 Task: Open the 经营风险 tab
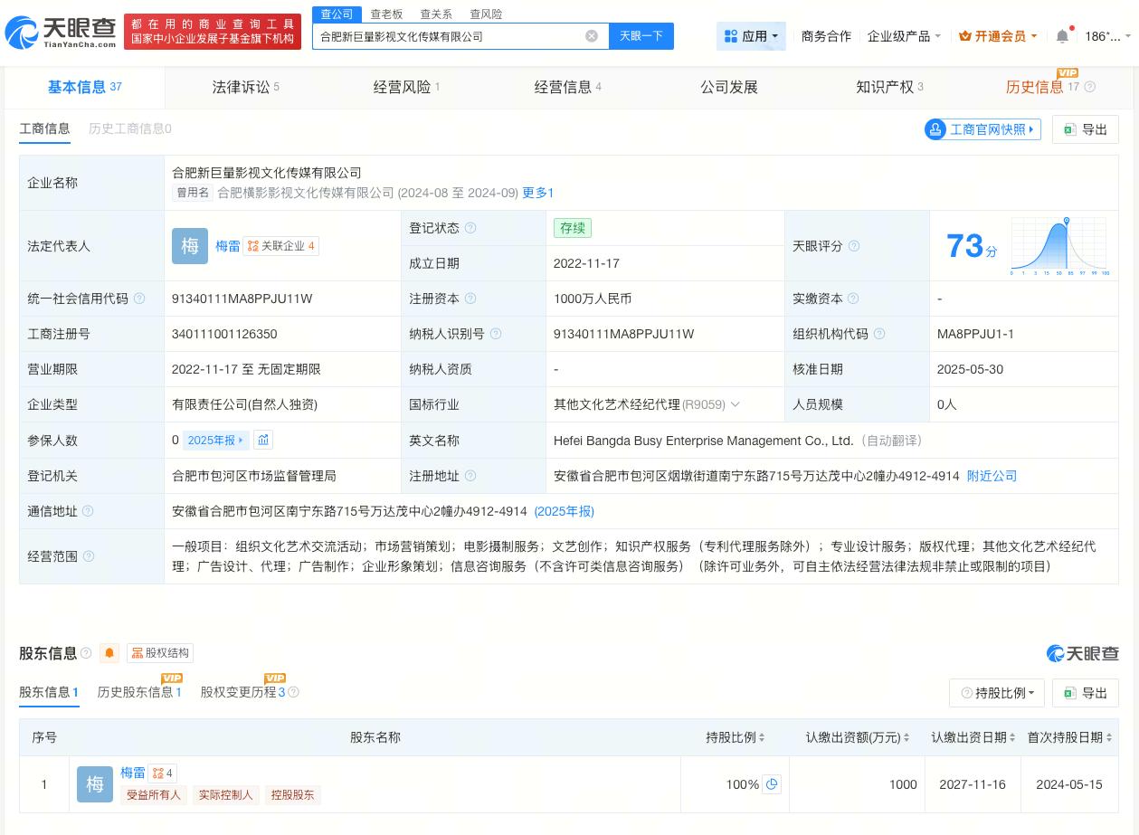click(407, 87)
